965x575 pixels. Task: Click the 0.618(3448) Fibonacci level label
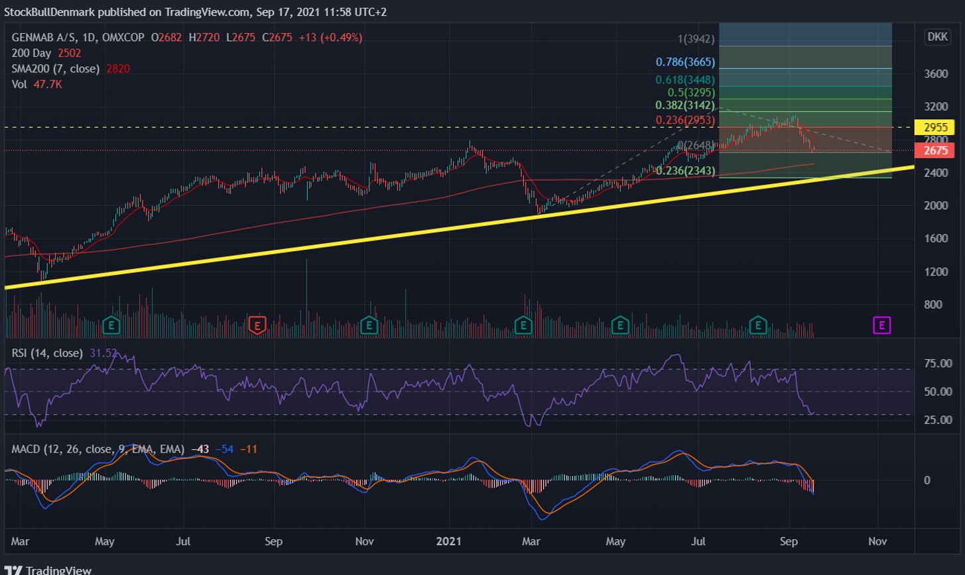685,79
